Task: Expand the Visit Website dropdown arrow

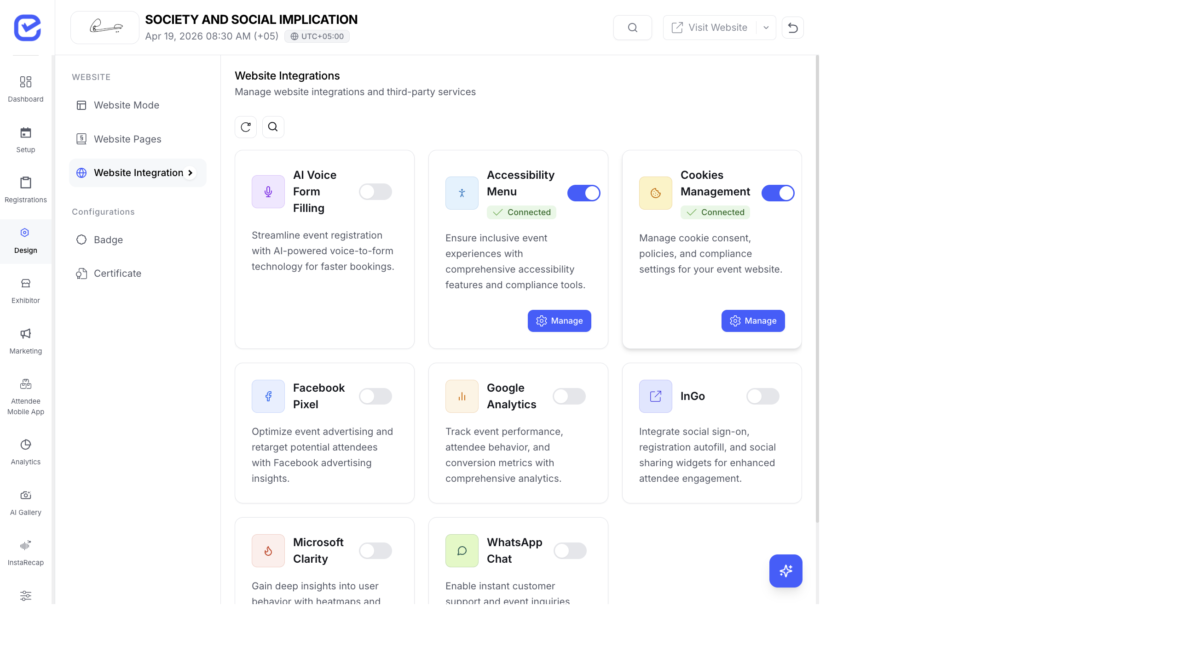Action: 766,27
